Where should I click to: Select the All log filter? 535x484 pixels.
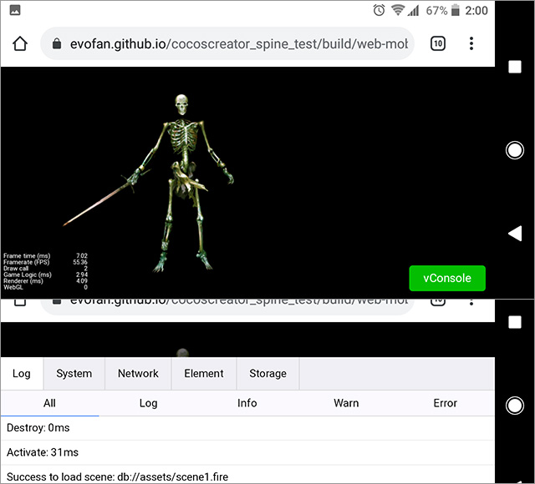pos(49,403)
